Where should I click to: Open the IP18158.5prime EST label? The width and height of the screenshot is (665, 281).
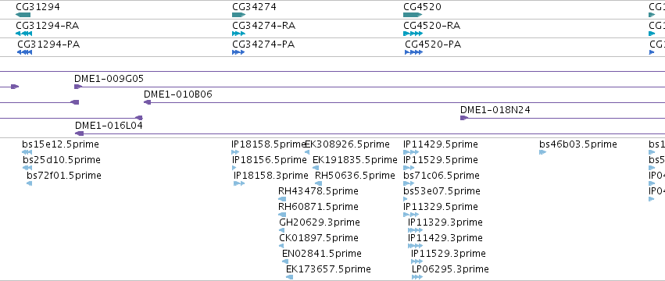269,144
